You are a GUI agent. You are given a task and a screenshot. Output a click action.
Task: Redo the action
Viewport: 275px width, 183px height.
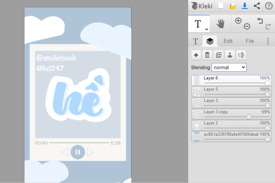coord(268,27)
